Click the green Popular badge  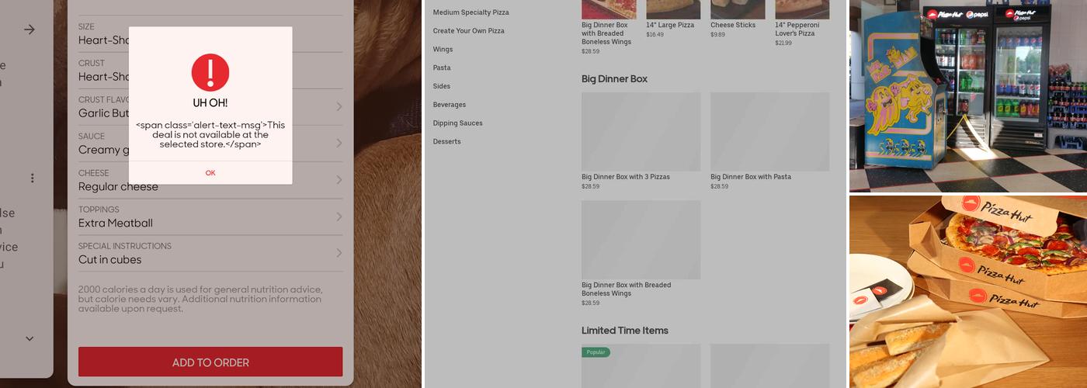[596, 352]
